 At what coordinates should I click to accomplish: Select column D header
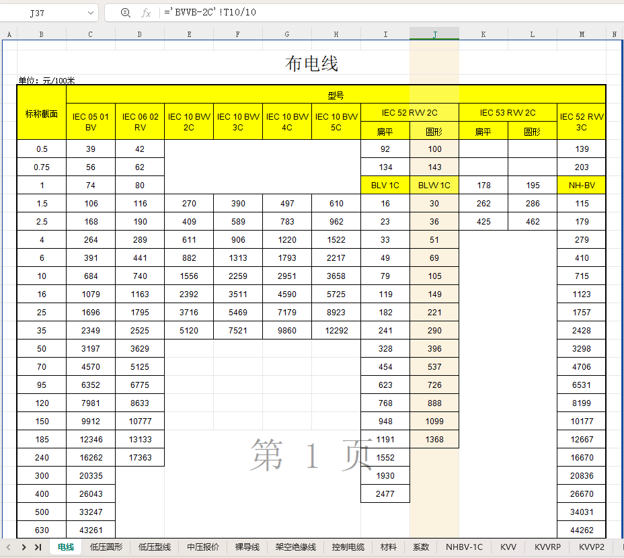139,34
